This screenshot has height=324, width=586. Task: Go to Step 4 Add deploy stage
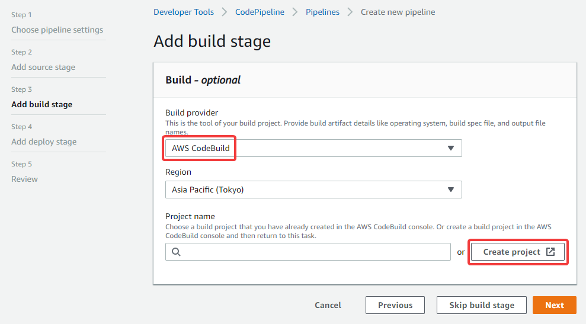[x=44, y=142]
